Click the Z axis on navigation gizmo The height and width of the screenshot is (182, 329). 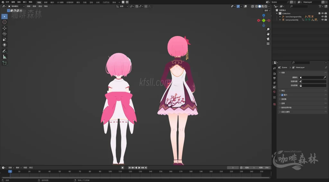264,15
